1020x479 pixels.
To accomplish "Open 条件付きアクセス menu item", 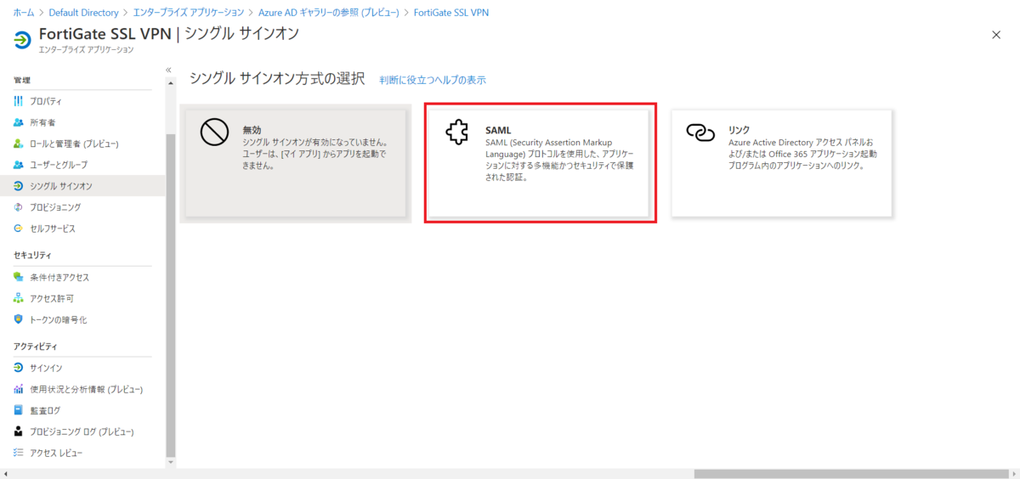I will pyautogui.click(x=82, y=277).
